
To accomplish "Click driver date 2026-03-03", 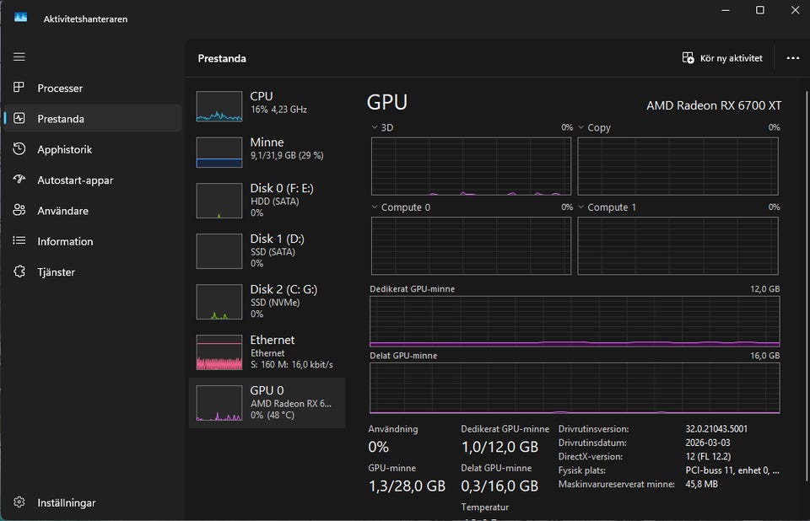I will [x=707, y=443].
